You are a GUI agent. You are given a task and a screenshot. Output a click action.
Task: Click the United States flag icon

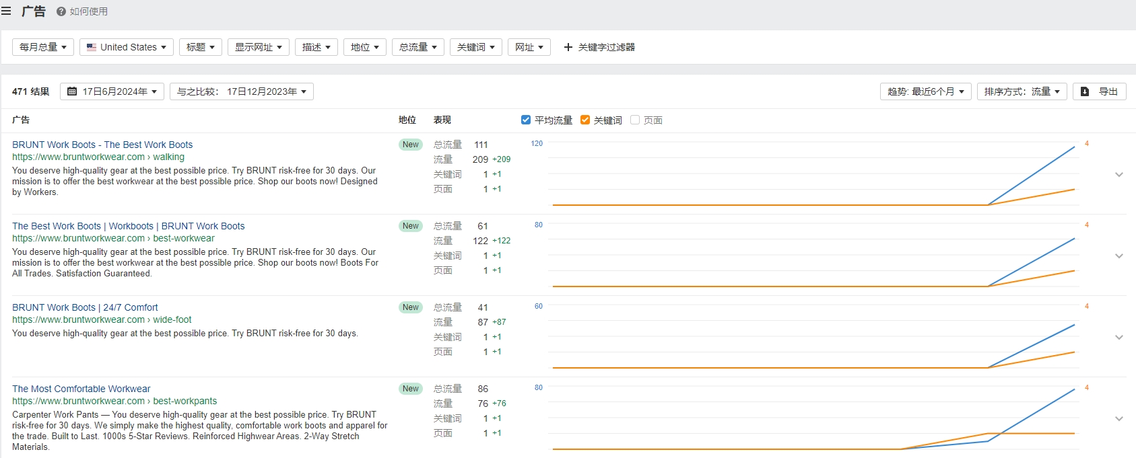[92, 47]
